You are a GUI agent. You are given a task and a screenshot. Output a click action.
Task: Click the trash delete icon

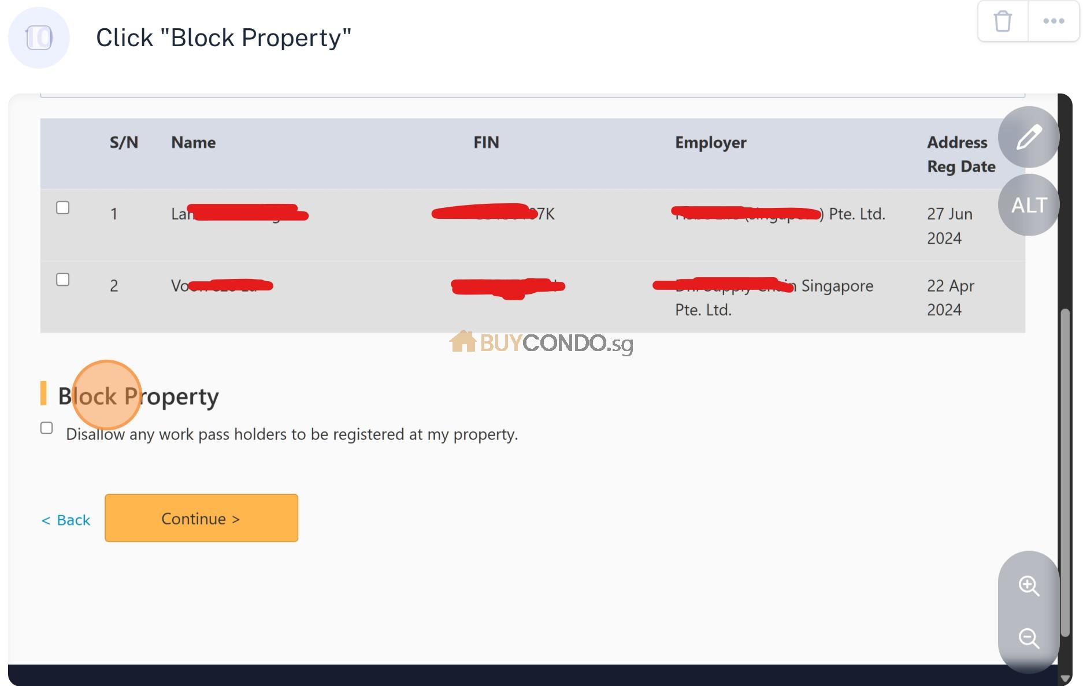tap(1003, 20)
